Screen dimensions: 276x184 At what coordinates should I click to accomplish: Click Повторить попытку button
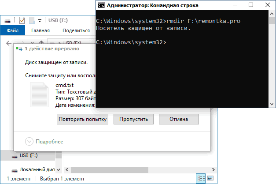(82, 119)
